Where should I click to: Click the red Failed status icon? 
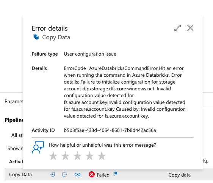click(92, 174)
